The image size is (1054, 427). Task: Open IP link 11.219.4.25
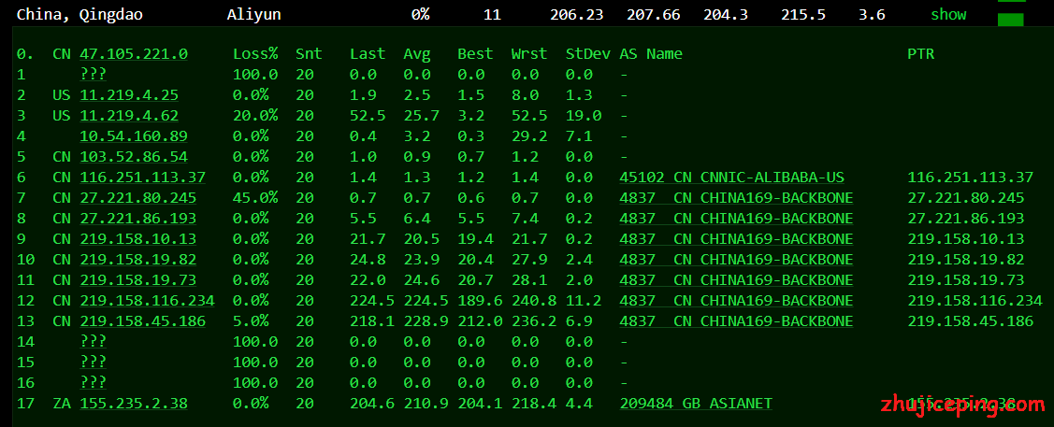click(129, 95)
